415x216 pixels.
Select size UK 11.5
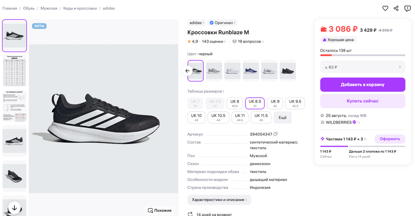[261, 118]
